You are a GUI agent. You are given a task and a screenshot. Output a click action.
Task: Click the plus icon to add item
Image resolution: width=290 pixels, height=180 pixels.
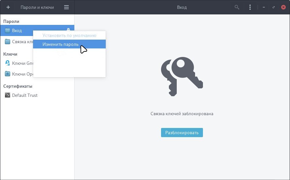click(x=8, y=7)
